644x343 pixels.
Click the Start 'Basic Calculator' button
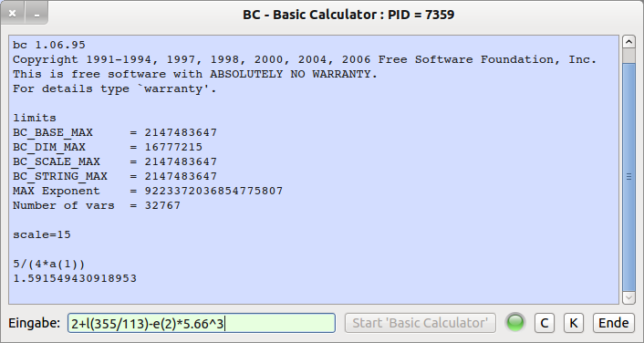coord(421,323)
